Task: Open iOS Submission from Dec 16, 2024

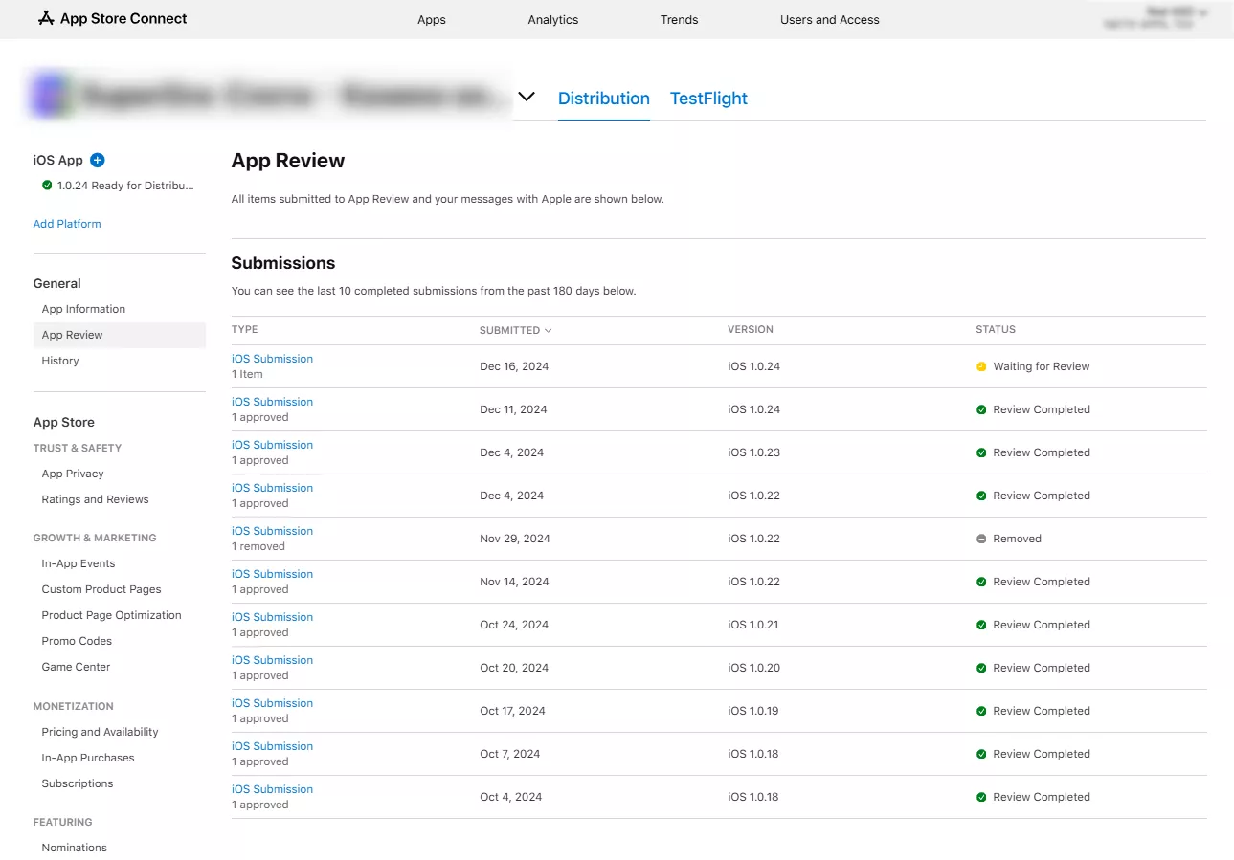Action: click(272, 359)
